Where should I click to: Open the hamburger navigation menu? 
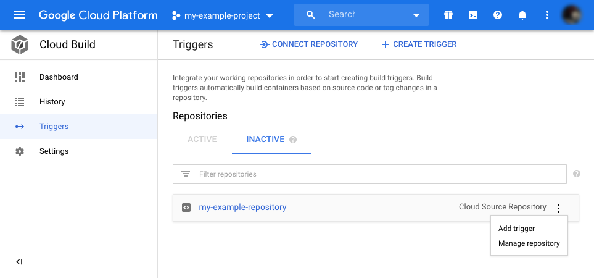coord(20,15)
